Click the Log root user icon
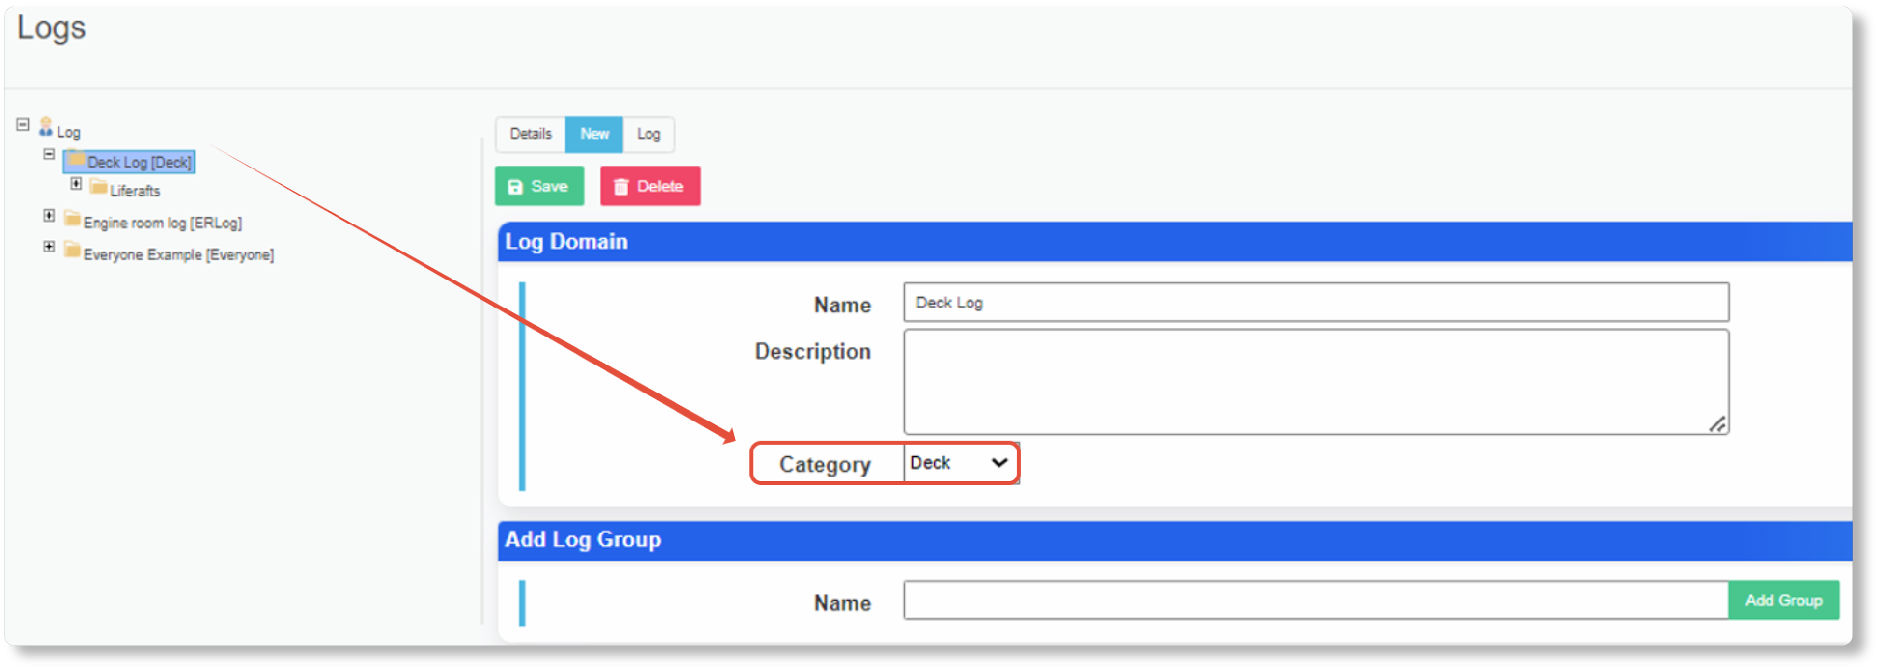Viewport: 1880px width, 671px height. tap(46, 127)
